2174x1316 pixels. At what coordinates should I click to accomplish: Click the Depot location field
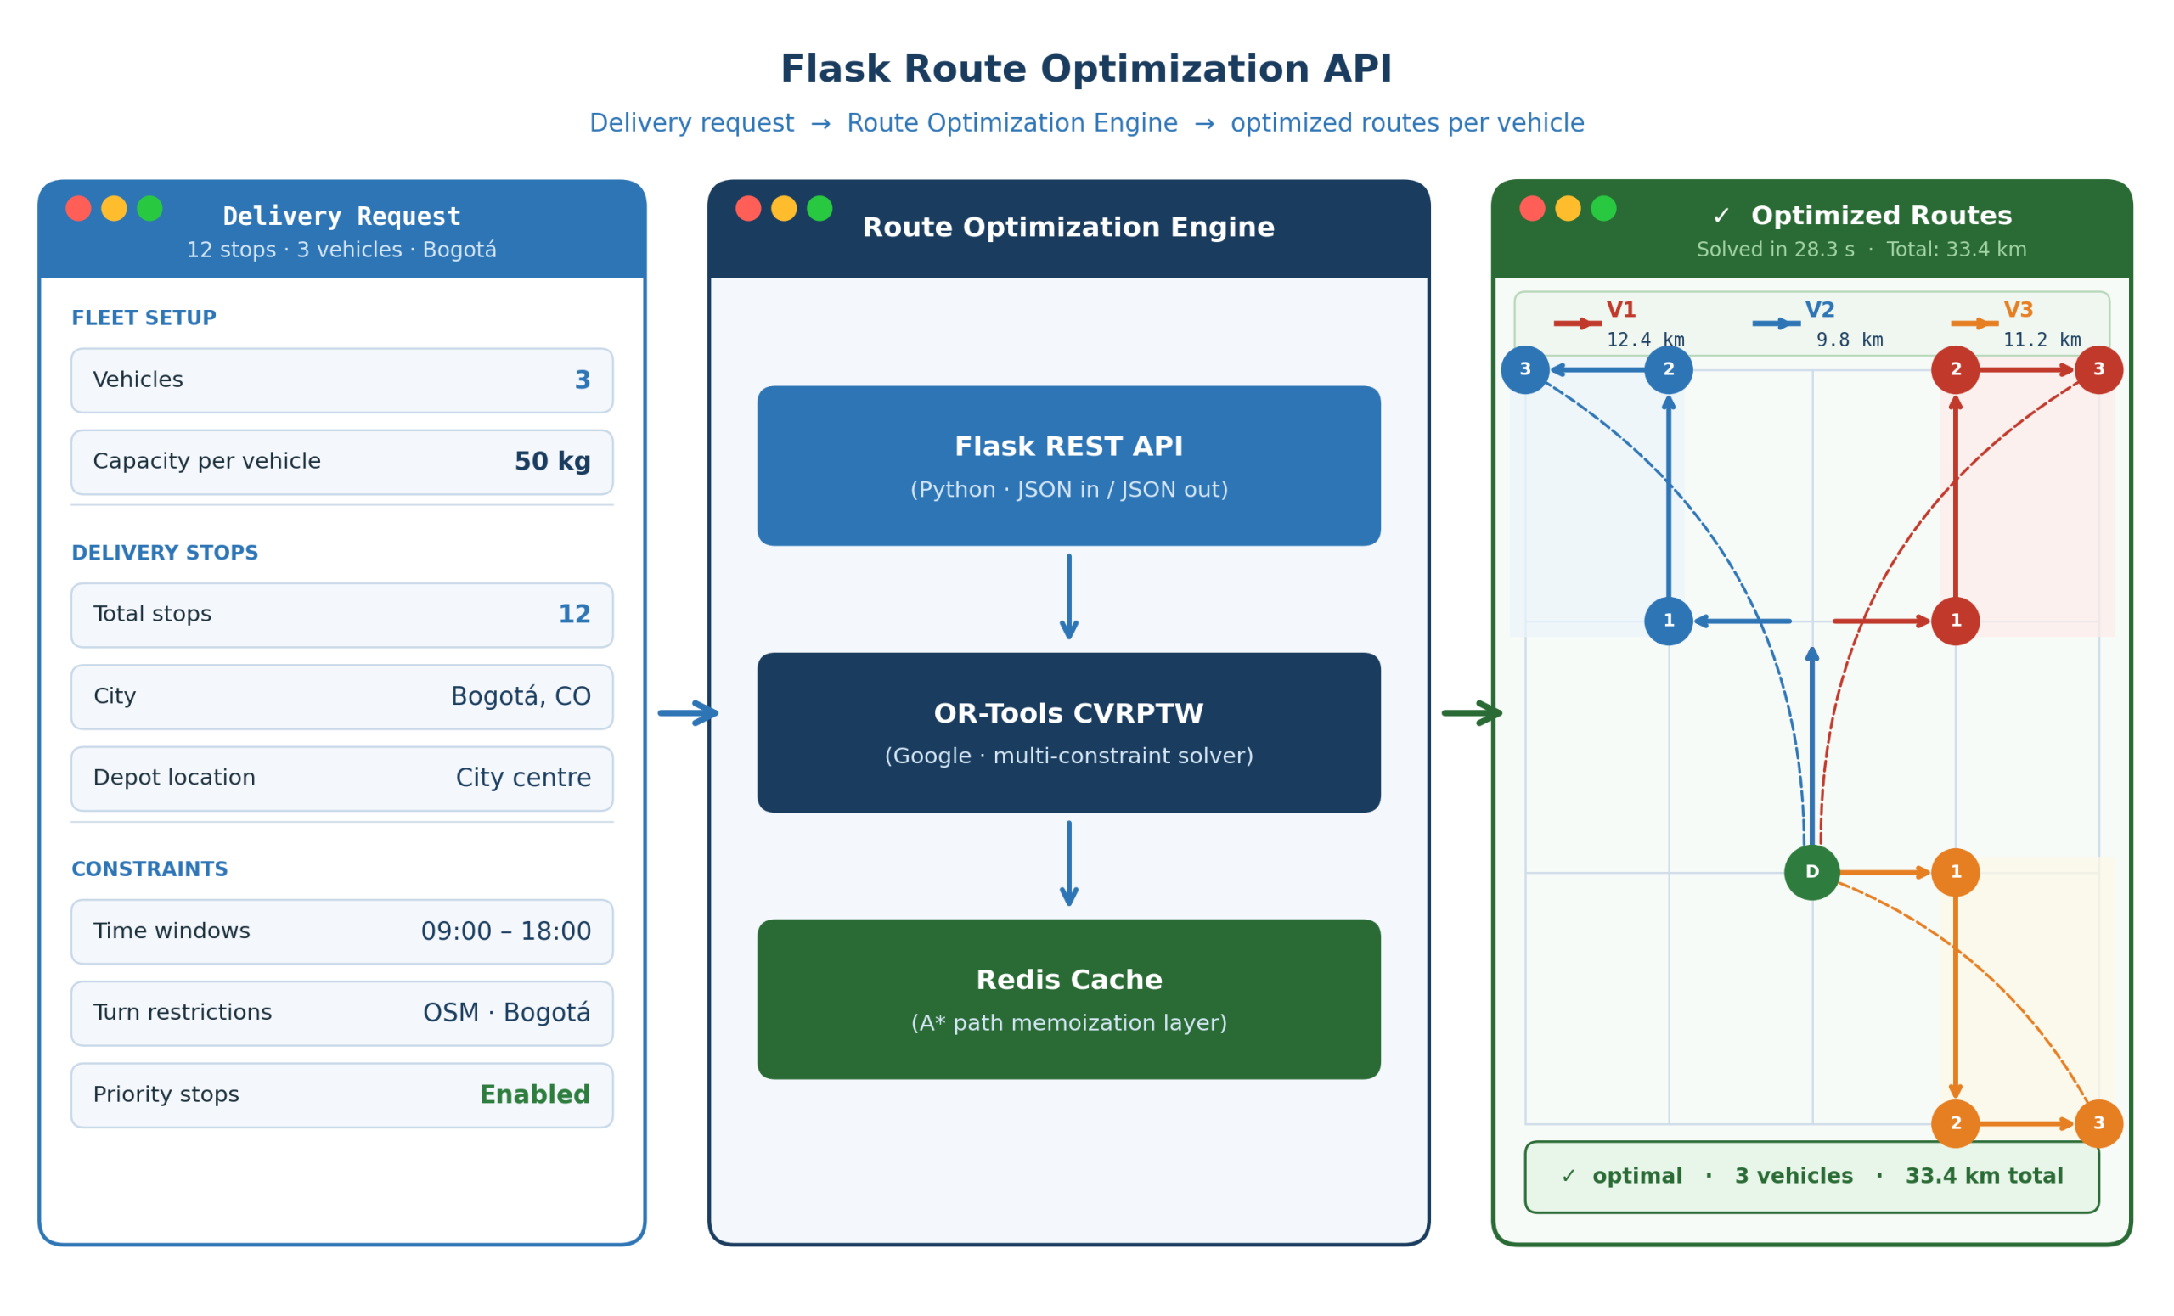click(342, 779)
